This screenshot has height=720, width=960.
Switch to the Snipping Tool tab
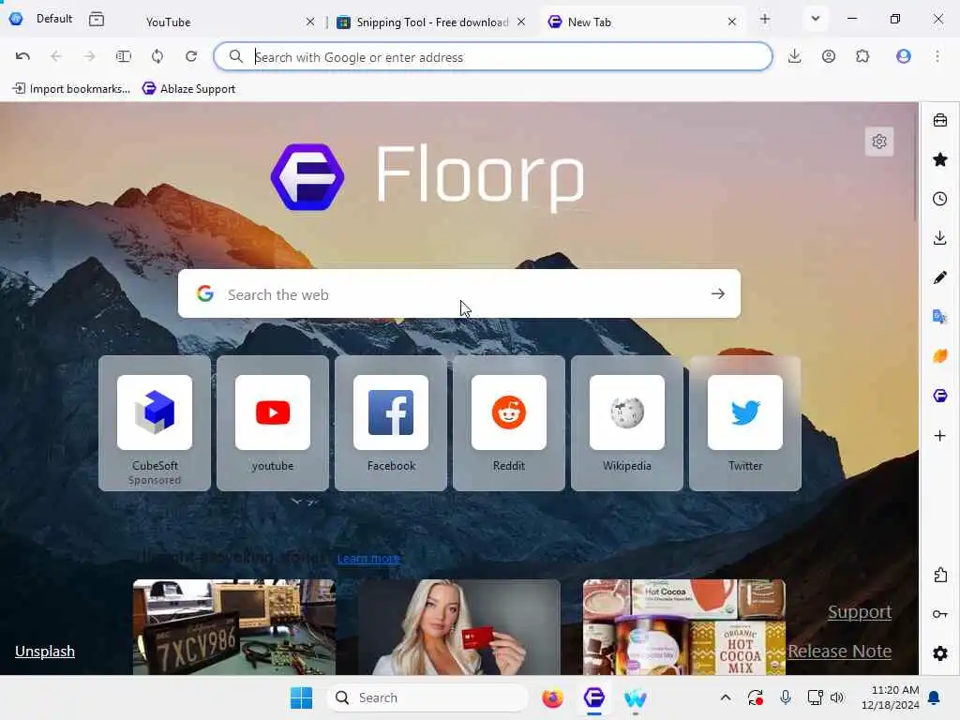coord(431,22)
